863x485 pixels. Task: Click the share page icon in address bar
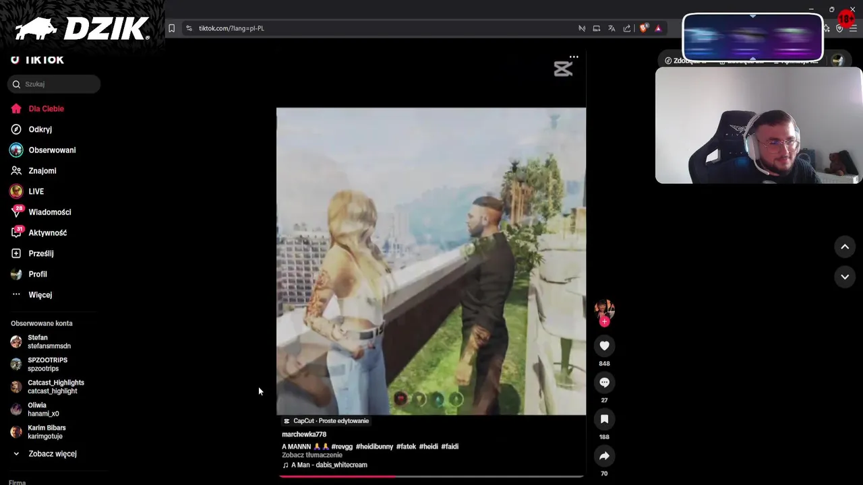point(627,28)
